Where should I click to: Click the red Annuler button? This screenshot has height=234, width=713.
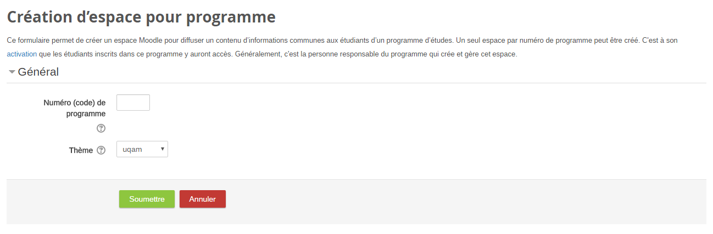[x=202, y=199]
